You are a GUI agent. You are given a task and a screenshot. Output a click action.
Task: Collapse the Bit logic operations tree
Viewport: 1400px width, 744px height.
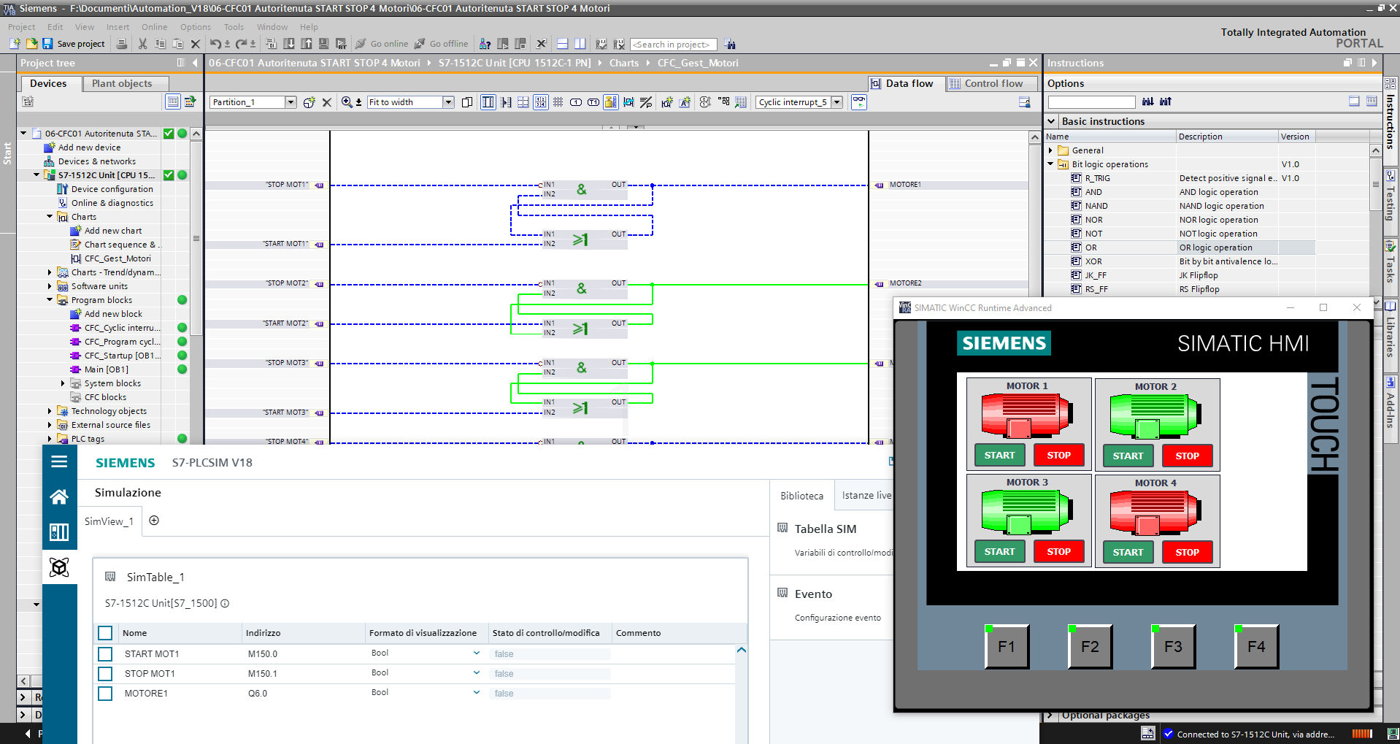1051,164
